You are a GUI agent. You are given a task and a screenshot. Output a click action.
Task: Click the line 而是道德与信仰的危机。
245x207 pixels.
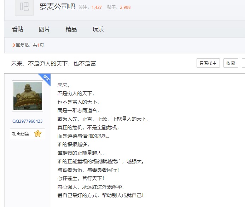coord(83,136)
